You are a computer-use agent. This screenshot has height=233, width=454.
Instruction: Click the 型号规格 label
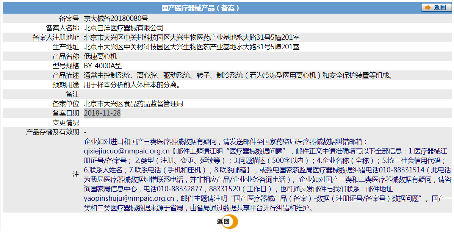[66, 66]
